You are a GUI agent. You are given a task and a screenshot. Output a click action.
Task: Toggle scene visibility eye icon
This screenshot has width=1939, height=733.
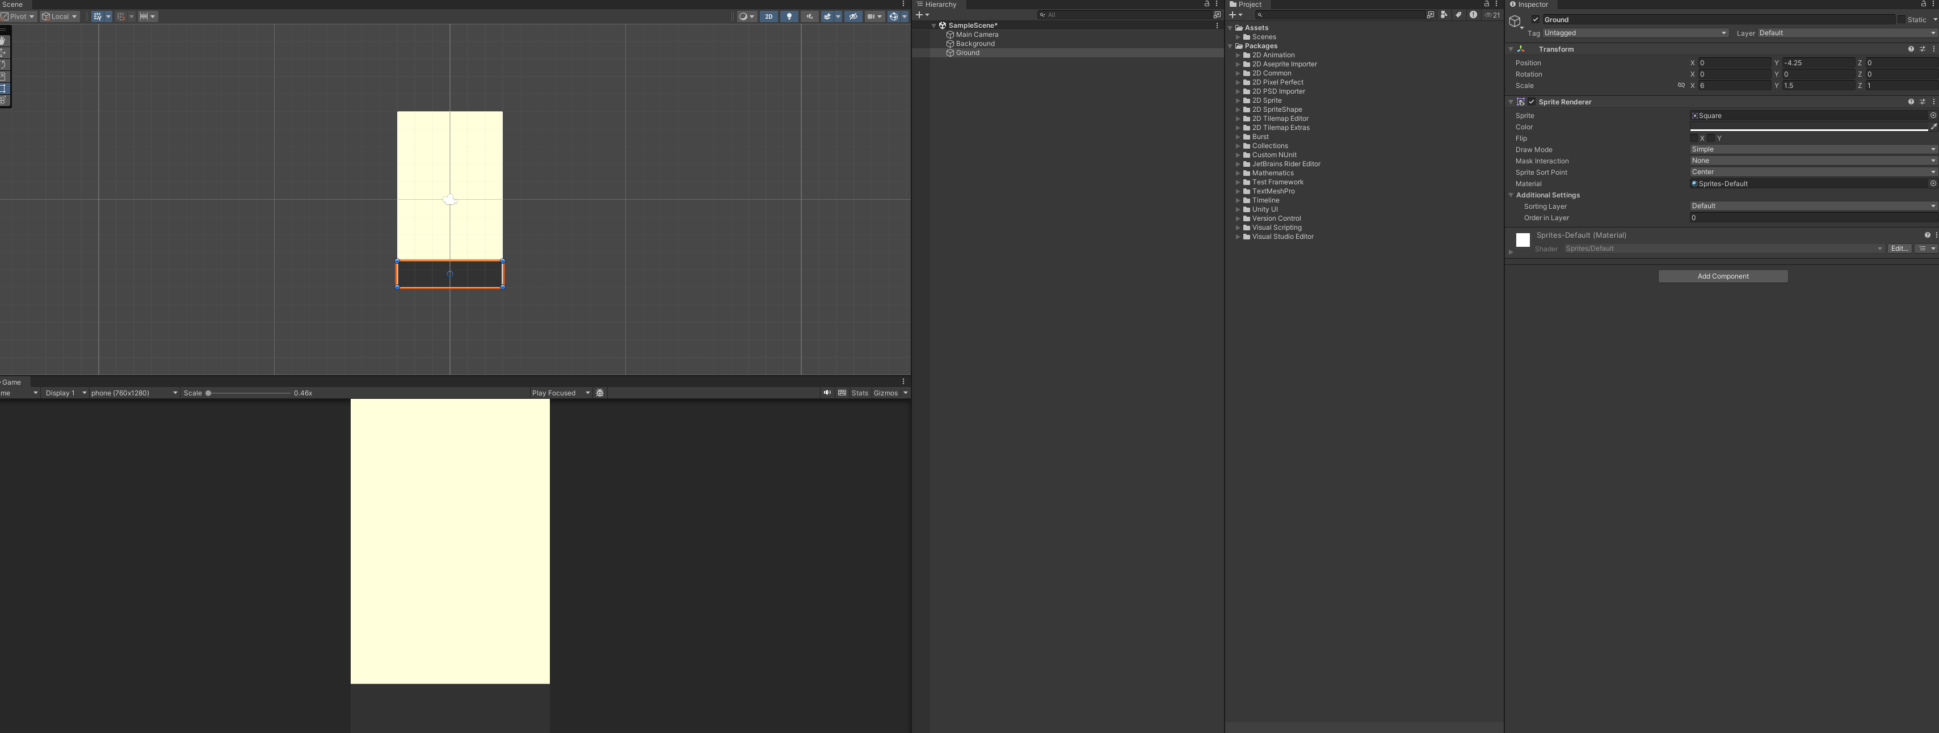853,16
